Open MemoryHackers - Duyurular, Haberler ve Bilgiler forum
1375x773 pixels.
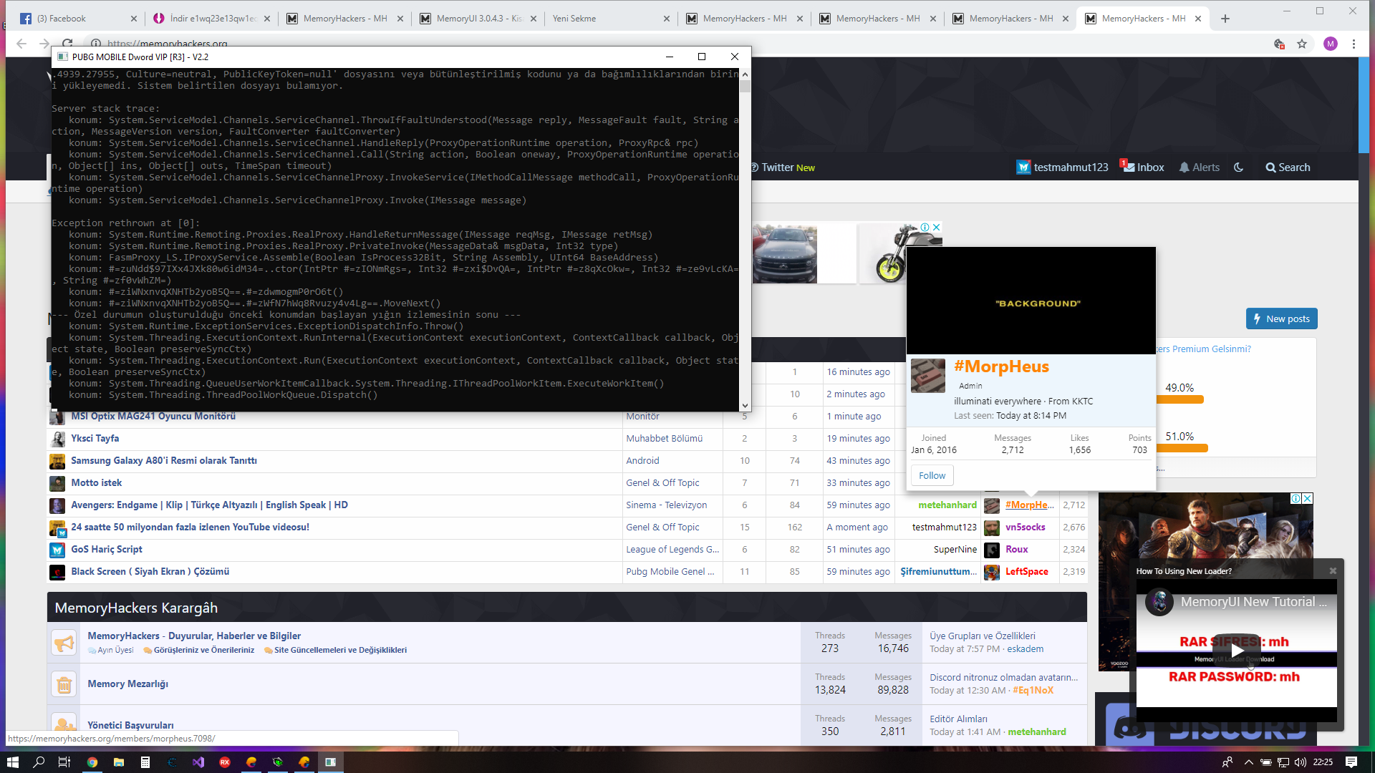194,636
